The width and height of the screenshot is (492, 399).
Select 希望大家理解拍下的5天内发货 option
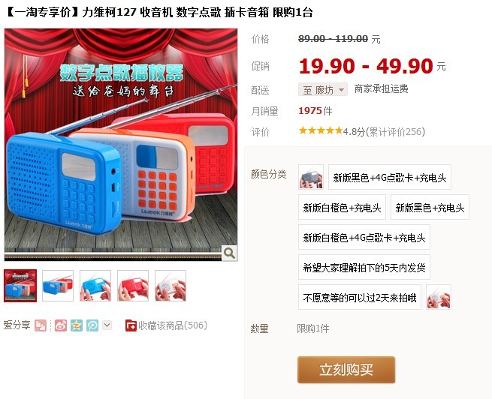[364, 267]
